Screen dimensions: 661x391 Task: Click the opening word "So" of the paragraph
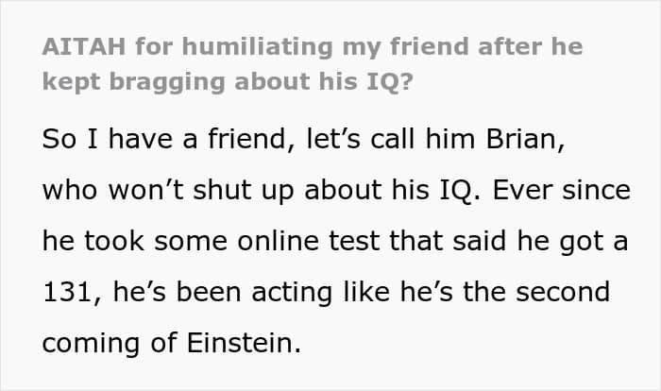coord(57,139)
